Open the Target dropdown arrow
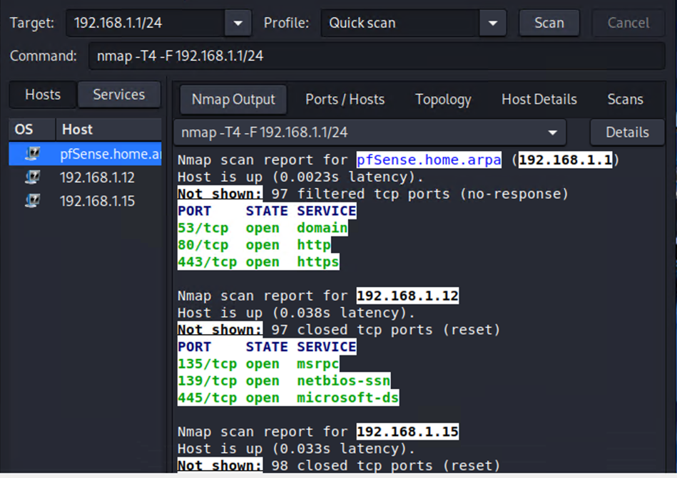The image size is (677, 478). [x=238, y=23]
